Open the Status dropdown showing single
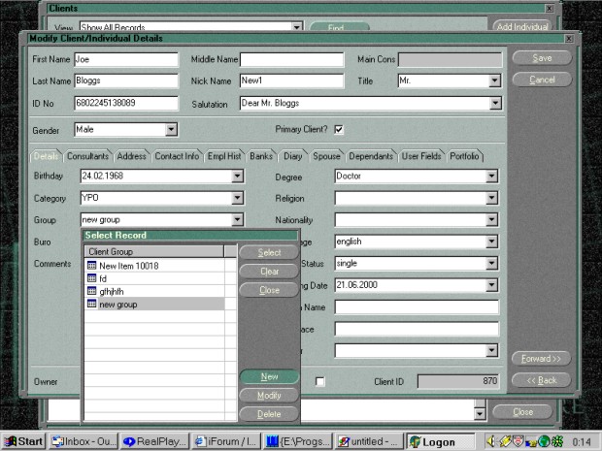The height and width of the screenshot is (451, 602). tap(492, 264)
